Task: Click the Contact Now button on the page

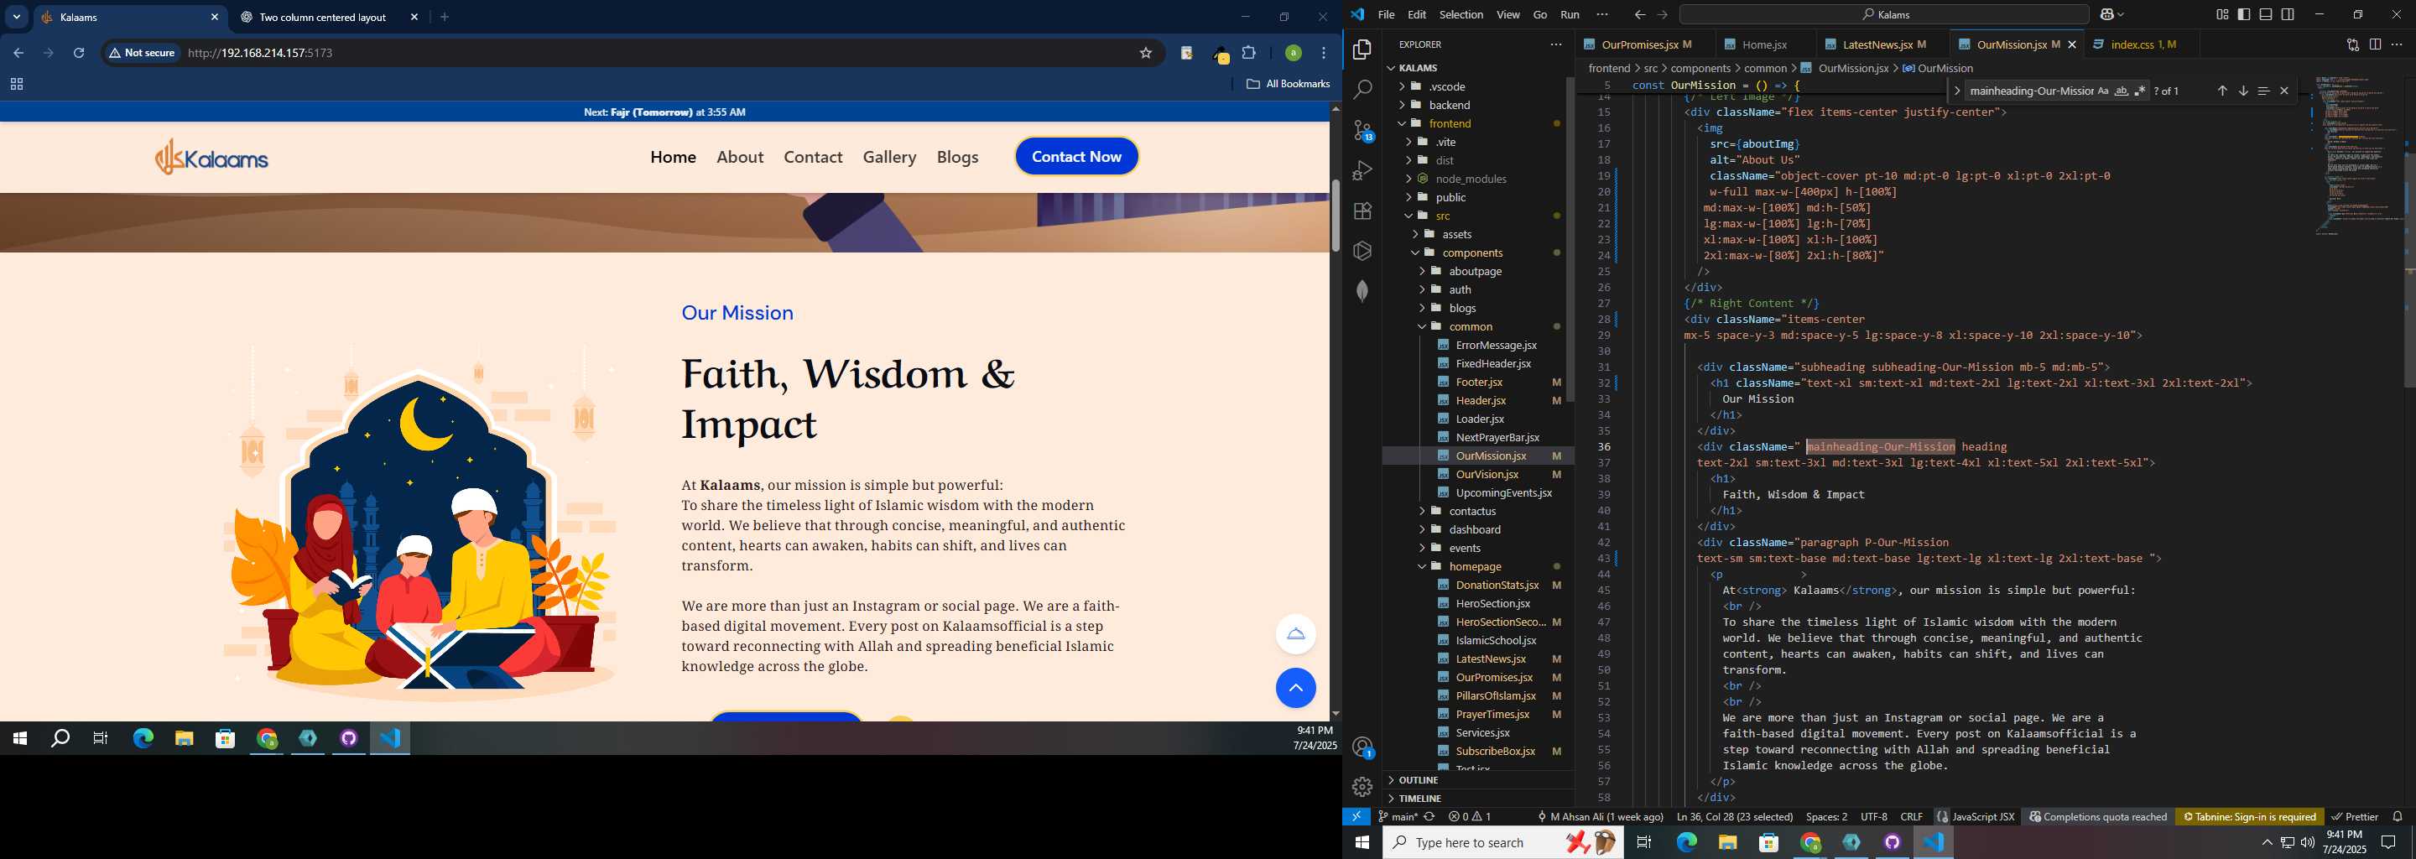Action: (x=1076, y=157)
